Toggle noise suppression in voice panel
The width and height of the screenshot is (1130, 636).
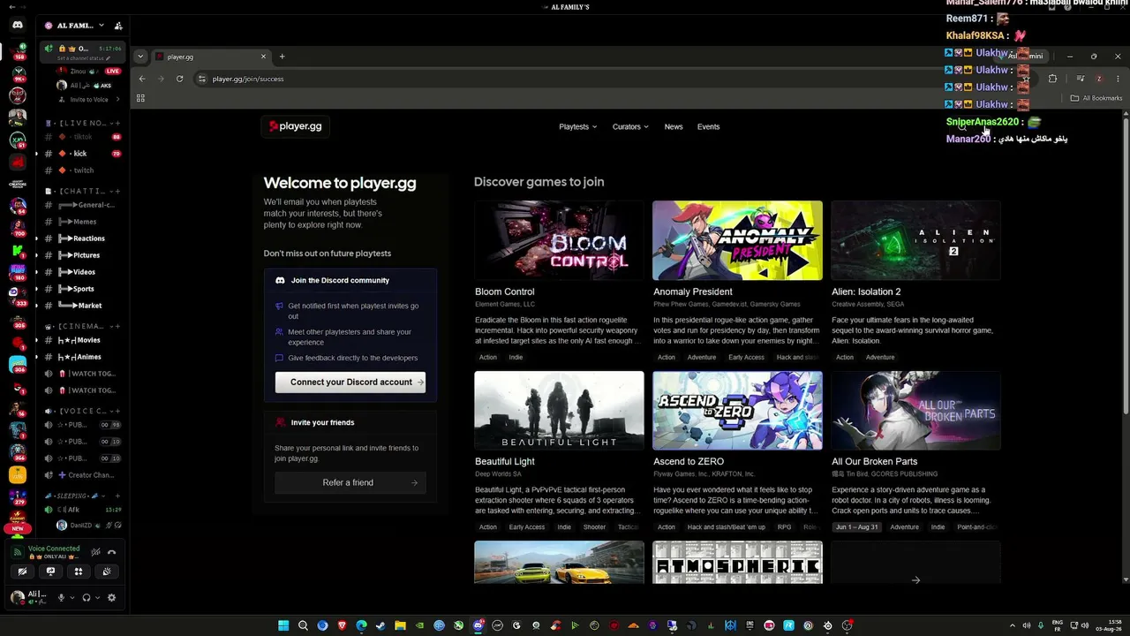pos(95,552)
